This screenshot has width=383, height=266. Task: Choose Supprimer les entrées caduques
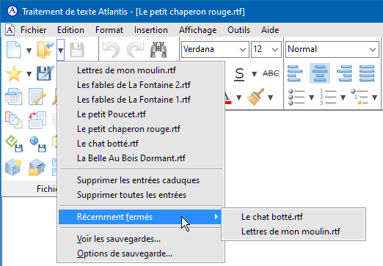pos(141,180)
